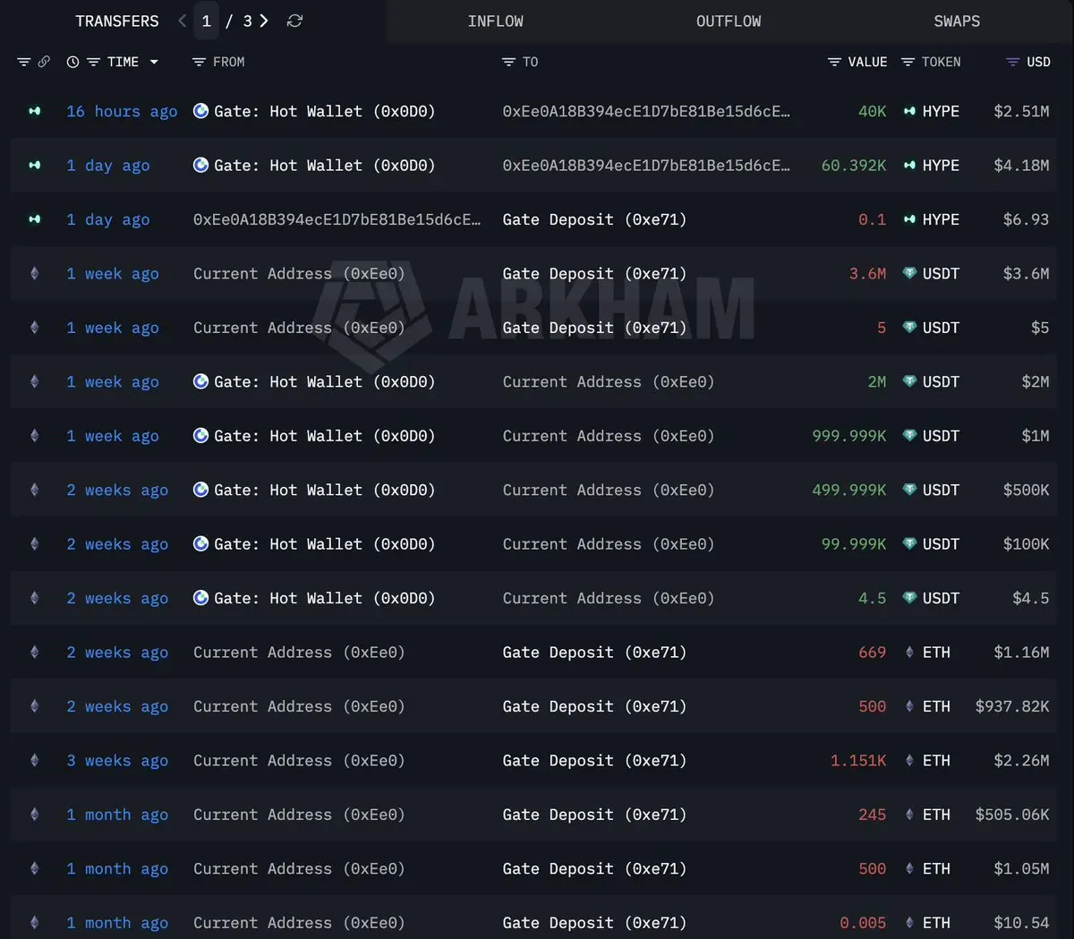Click Gate logo icon in 2M USDT row
The width and height of the screenshot is (1074, 939).
point(201,381)
